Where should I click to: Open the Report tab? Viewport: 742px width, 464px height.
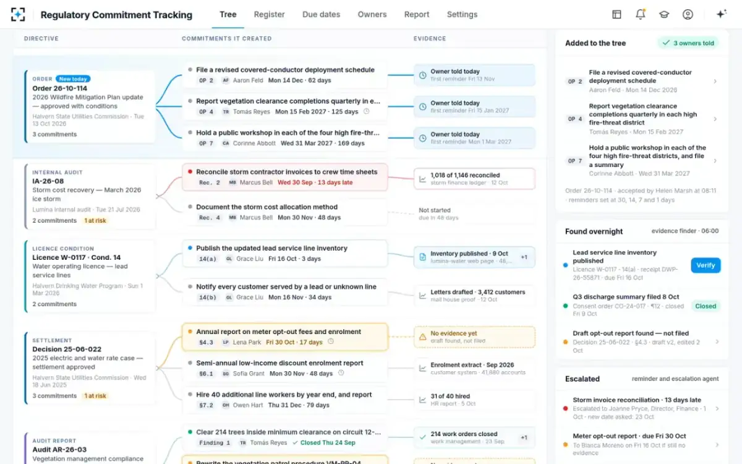(x=417, y=14)
